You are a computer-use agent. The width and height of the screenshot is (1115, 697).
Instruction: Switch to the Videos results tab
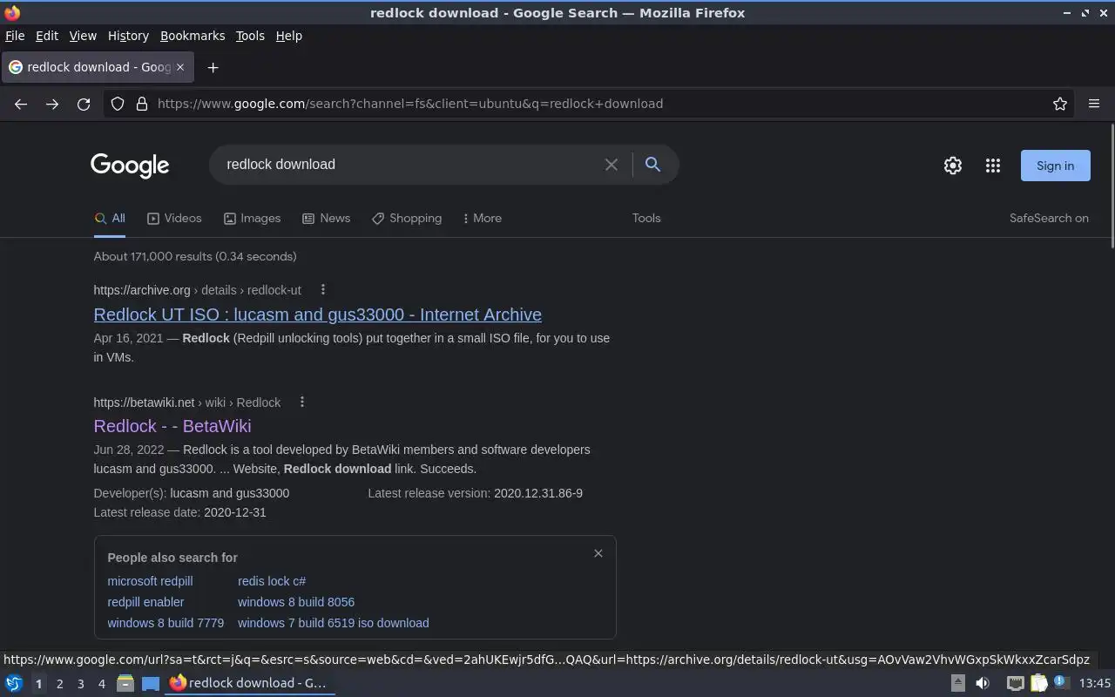pyautogui.click(x=174, y=218)
